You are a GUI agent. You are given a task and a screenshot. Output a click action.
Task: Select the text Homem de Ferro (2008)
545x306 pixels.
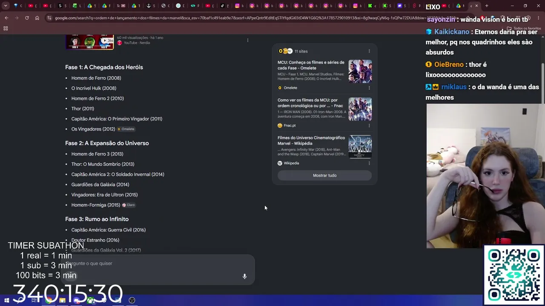click(x=96, y=78)
